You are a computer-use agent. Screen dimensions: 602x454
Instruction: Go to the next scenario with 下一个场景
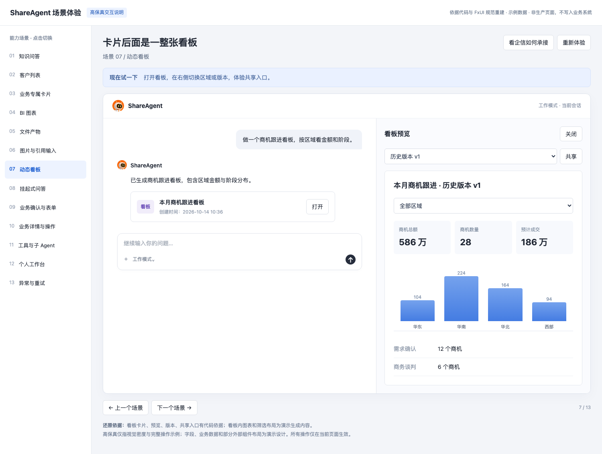[x=174, y=408]
